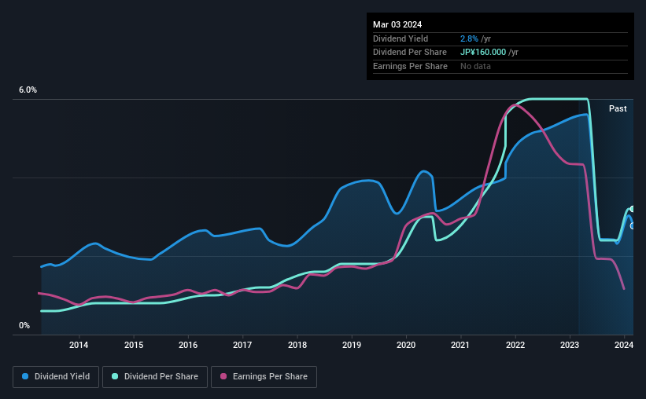Click the 2018 x-axis label
Screen dimensions: 646x399
(x=297, y=345)
